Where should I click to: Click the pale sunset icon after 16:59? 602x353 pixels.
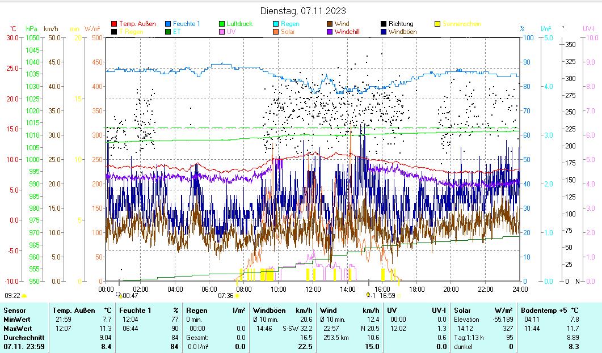pos(398,296)
